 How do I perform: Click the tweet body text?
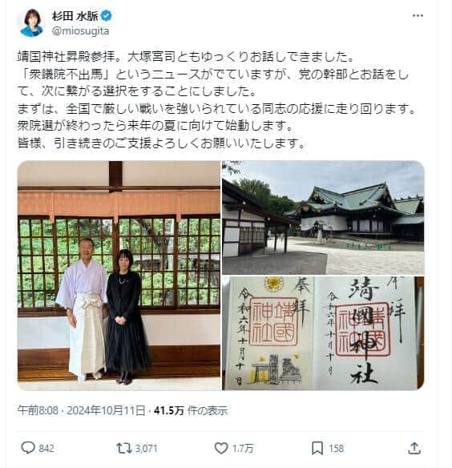point(216,100)
